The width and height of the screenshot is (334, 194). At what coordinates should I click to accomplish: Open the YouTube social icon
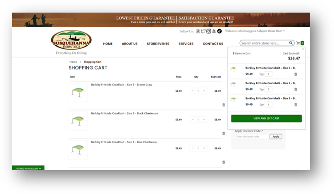pyautogui.click(x=214, y=31)
